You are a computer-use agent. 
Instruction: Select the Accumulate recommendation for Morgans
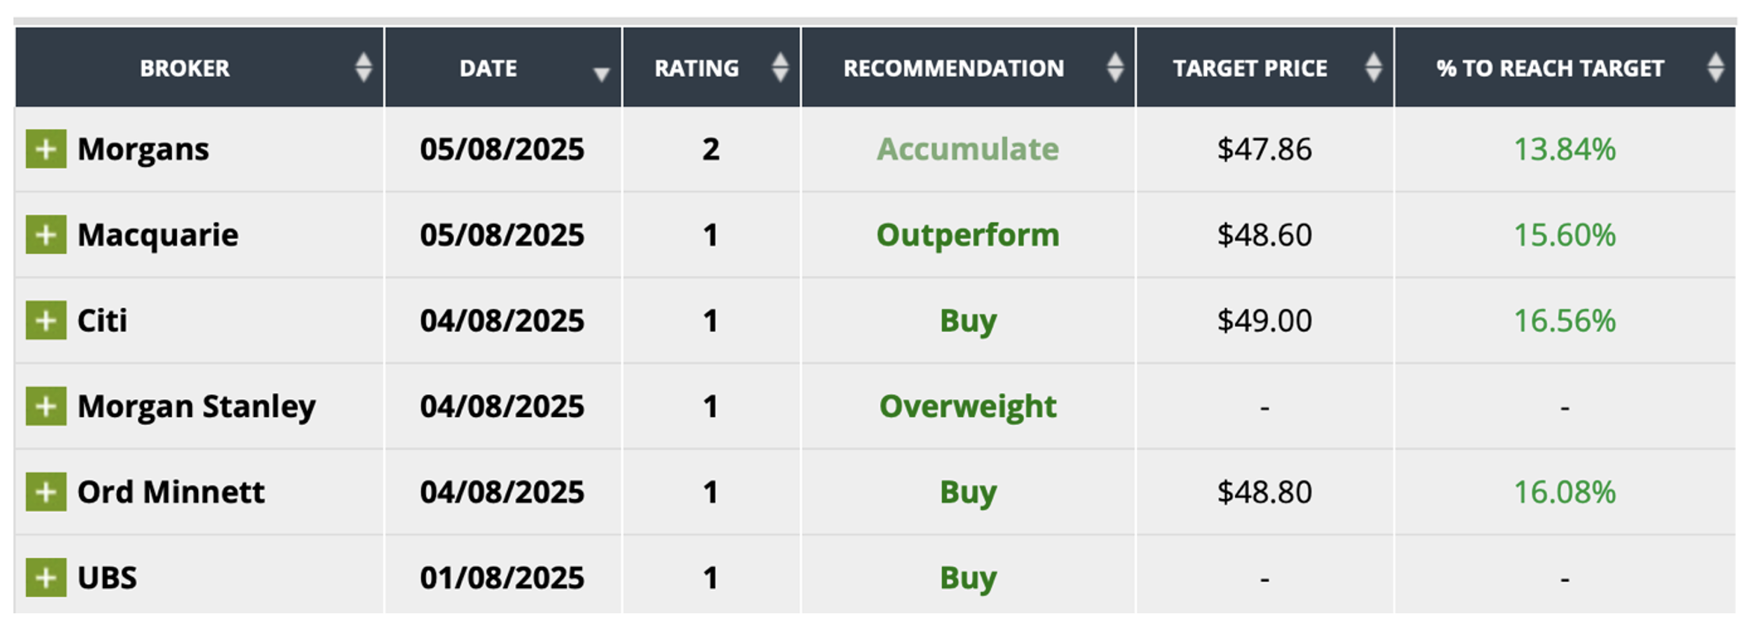(967, 149)
